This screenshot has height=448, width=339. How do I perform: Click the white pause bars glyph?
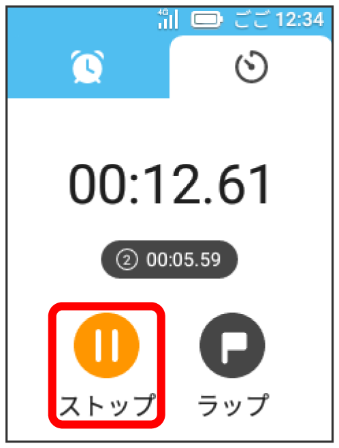(107, 345)
